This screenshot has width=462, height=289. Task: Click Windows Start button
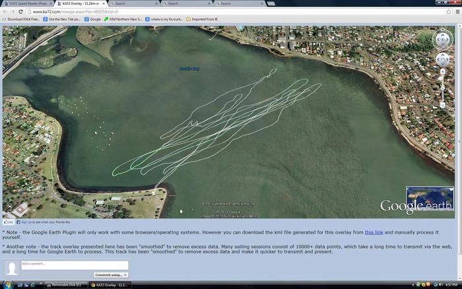[7, 284]
